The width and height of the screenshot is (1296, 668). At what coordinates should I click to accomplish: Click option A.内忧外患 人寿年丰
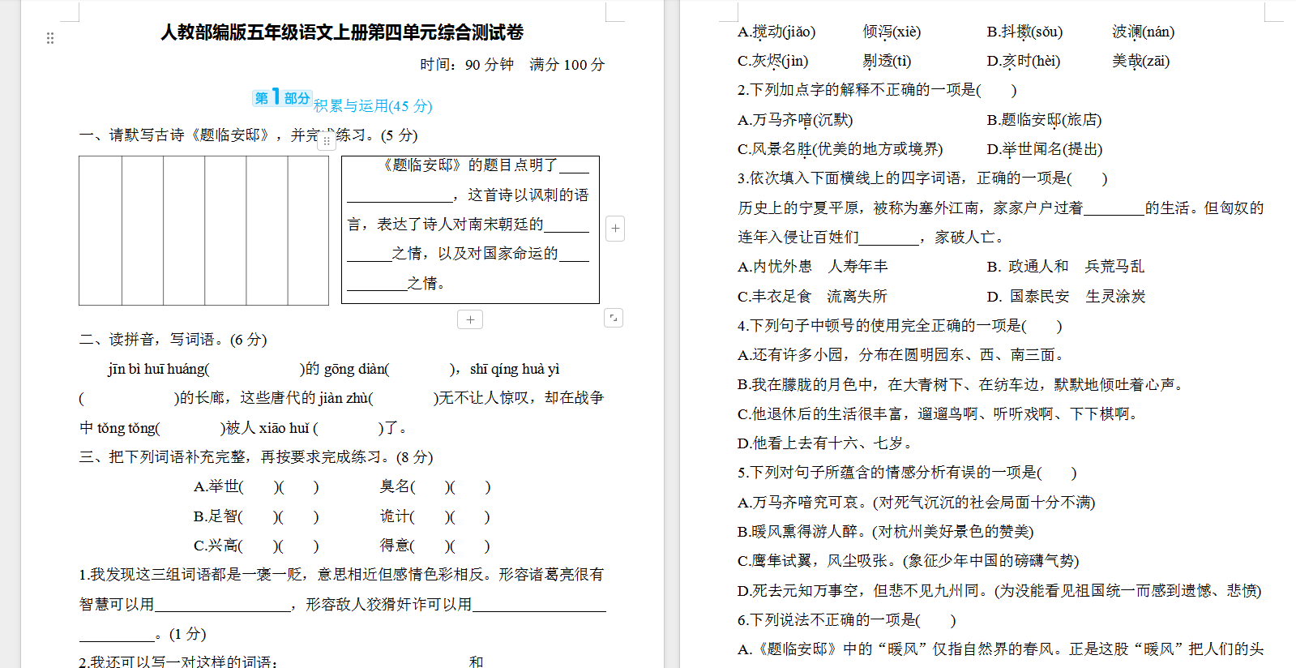coord(813,267)
